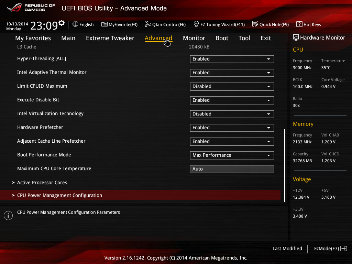The image size is (352, 264).
Task: Click the Intel Adaptive Thermal Monitor label
Action: [52, 72]
